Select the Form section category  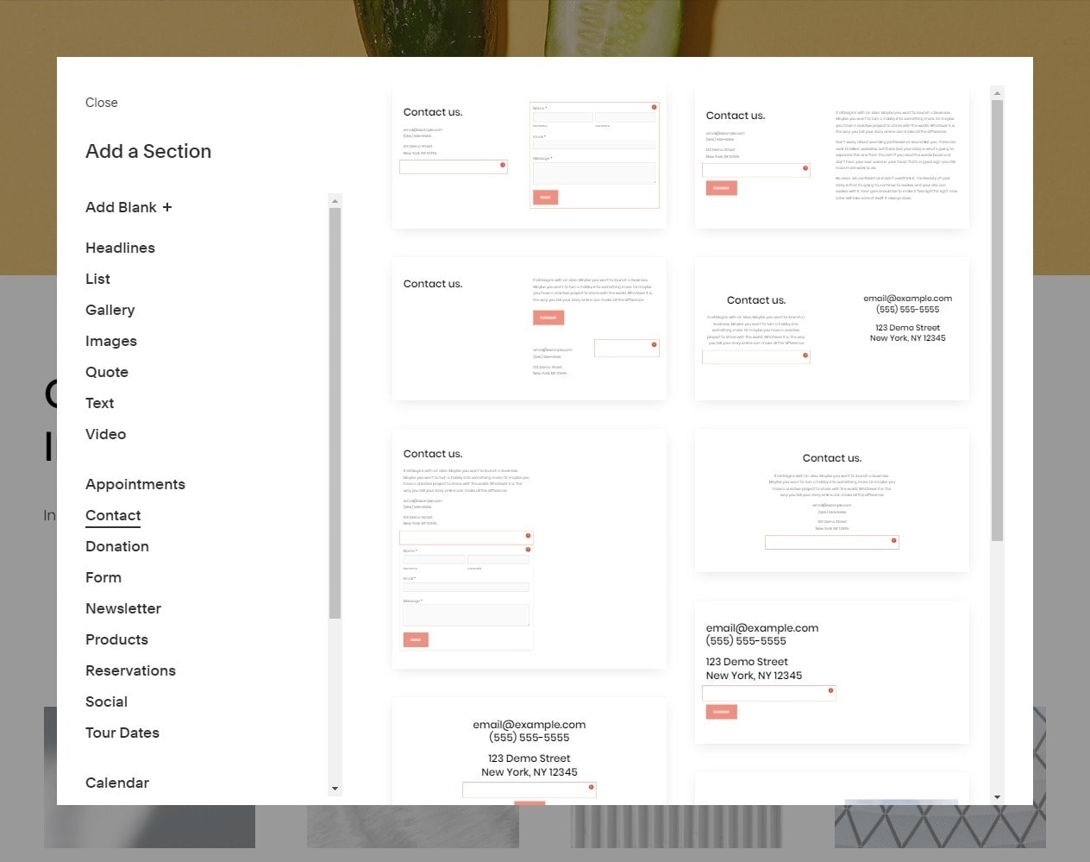tap(103, 577)
